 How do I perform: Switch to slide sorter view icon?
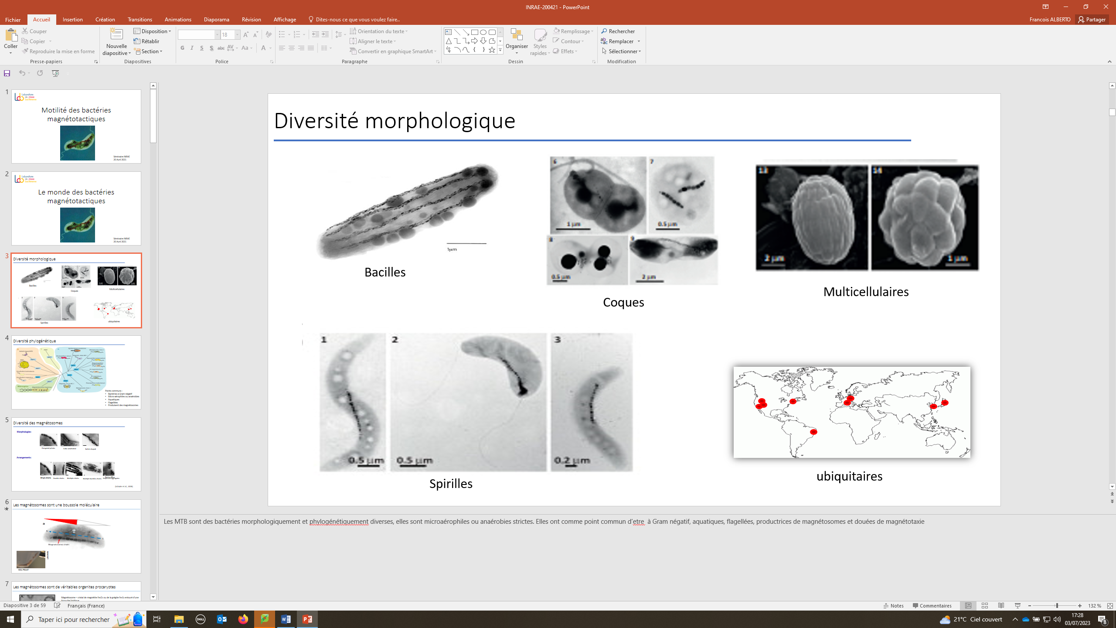click(x=985, y=606)
